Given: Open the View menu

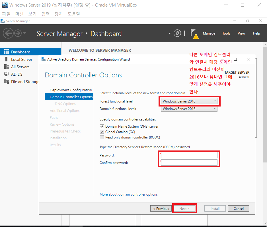Looking at the screenshot, I should (241, 33).
